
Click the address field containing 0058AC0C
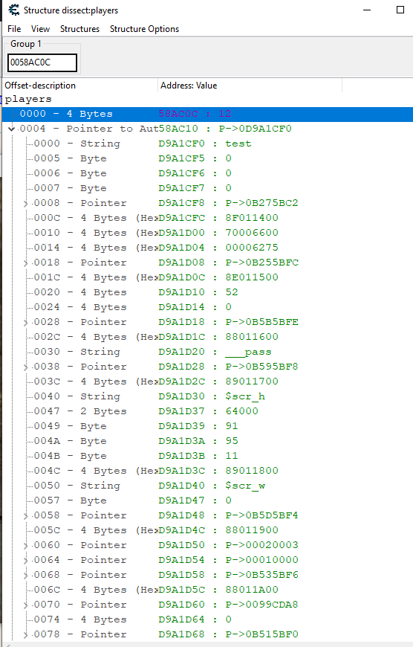42,62
